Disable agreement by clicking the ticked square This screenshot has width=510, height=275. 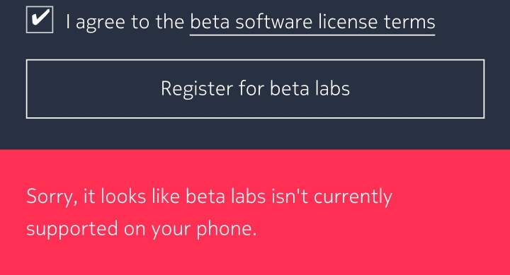point(40,20)
